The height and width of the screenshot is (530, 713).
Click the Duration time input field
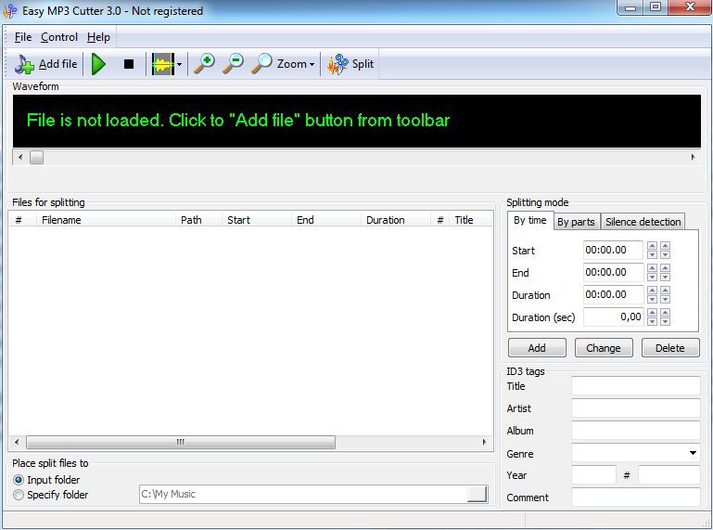(613, 294)
